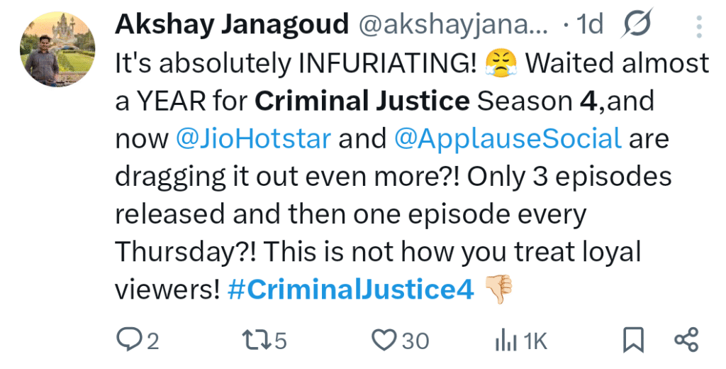Open the @JioHotstar mention
This screenshot has width=726, height=369.
click(x=253, y=138)
